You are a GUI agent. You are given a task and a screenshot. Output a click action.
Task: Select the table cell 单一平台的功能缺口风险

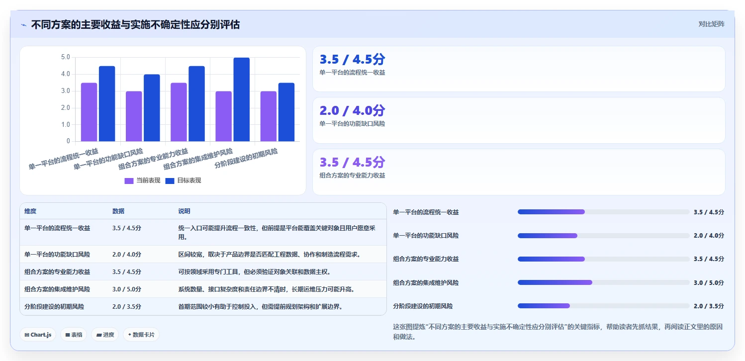57,254
